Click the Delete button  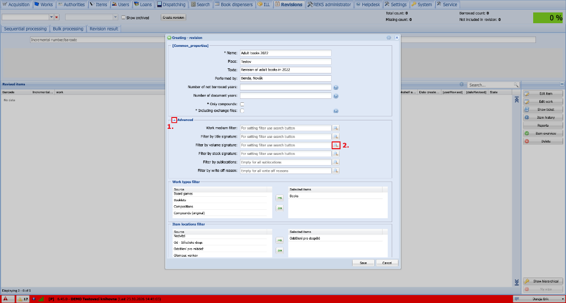tap(543, 141)
